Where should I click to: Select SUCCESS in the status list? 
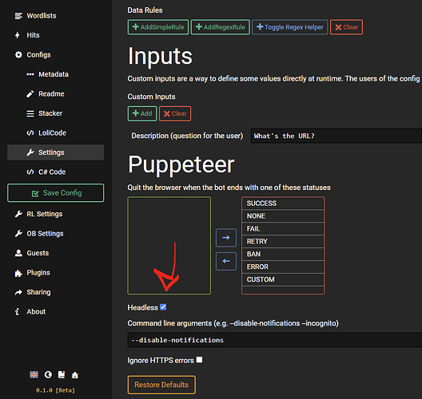283,203
